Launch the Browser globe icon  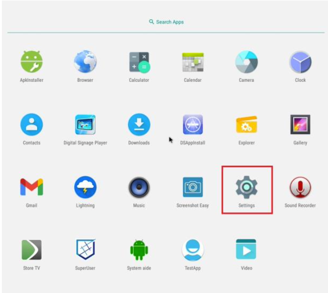[x=85, y=62]
